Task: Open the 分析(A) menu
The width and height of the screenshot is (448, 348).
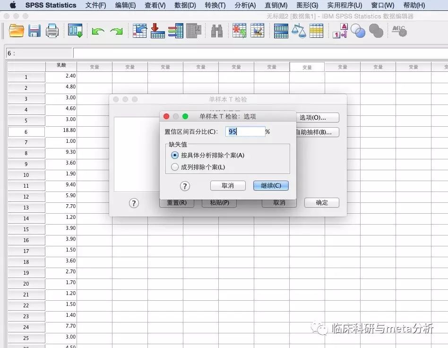Action: pyautogui.click(x=245, y=5)
